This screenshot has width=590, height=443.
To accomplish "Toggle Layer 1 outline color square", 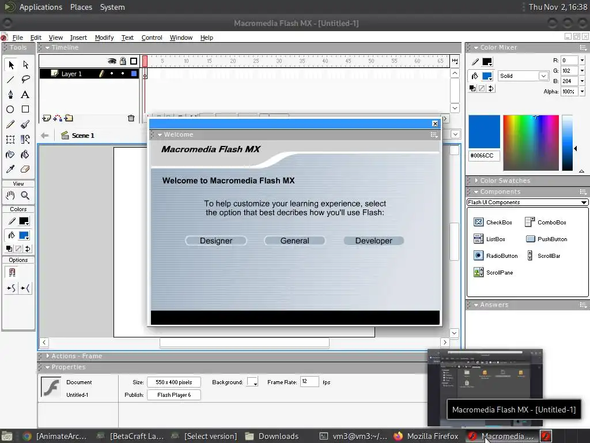I will [134, 74].
